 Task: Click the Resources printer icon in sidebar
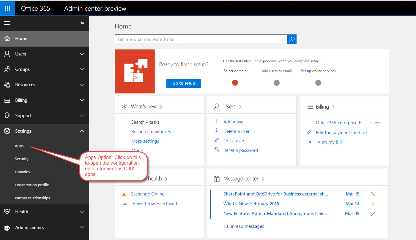pos(7,85)
